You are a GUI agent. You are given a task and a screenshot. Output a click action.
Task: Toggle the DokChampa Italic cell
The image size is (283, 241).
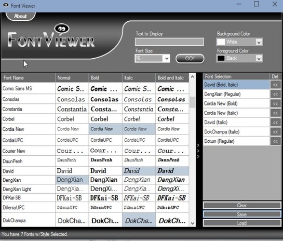(x=139, y=220)
